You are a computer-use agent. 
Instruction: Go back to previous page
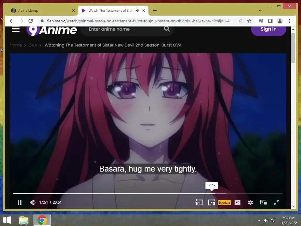[x=12, y=21]
